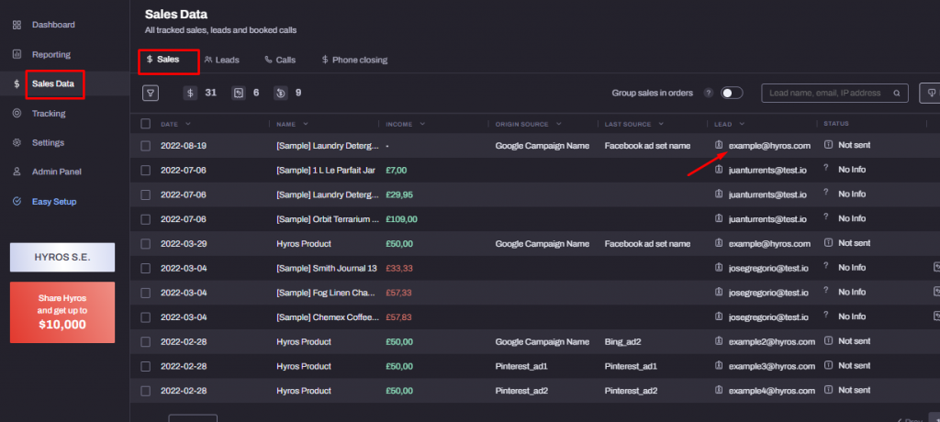Screen dimensions: 940x422
Task: Open the Income column dropdown arrow
Action: tap(422, 124)
